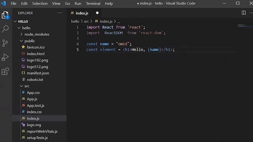Expand the node_modules folder
The width and height of the screenshot is (253, 142).
[21, 34]
